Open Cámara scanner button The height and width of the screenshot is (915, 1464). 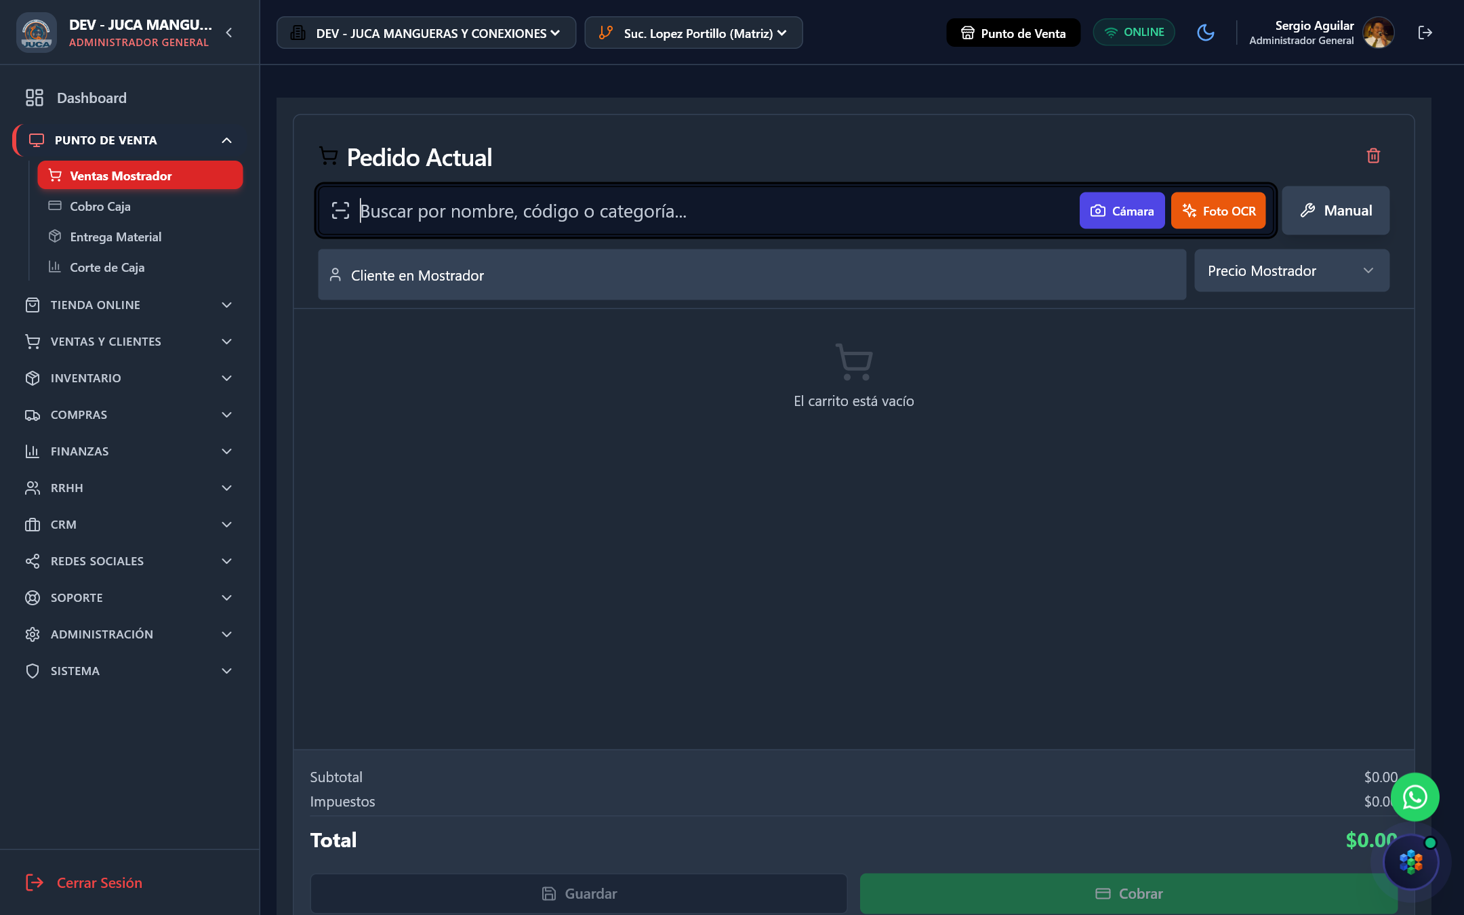1122,211
